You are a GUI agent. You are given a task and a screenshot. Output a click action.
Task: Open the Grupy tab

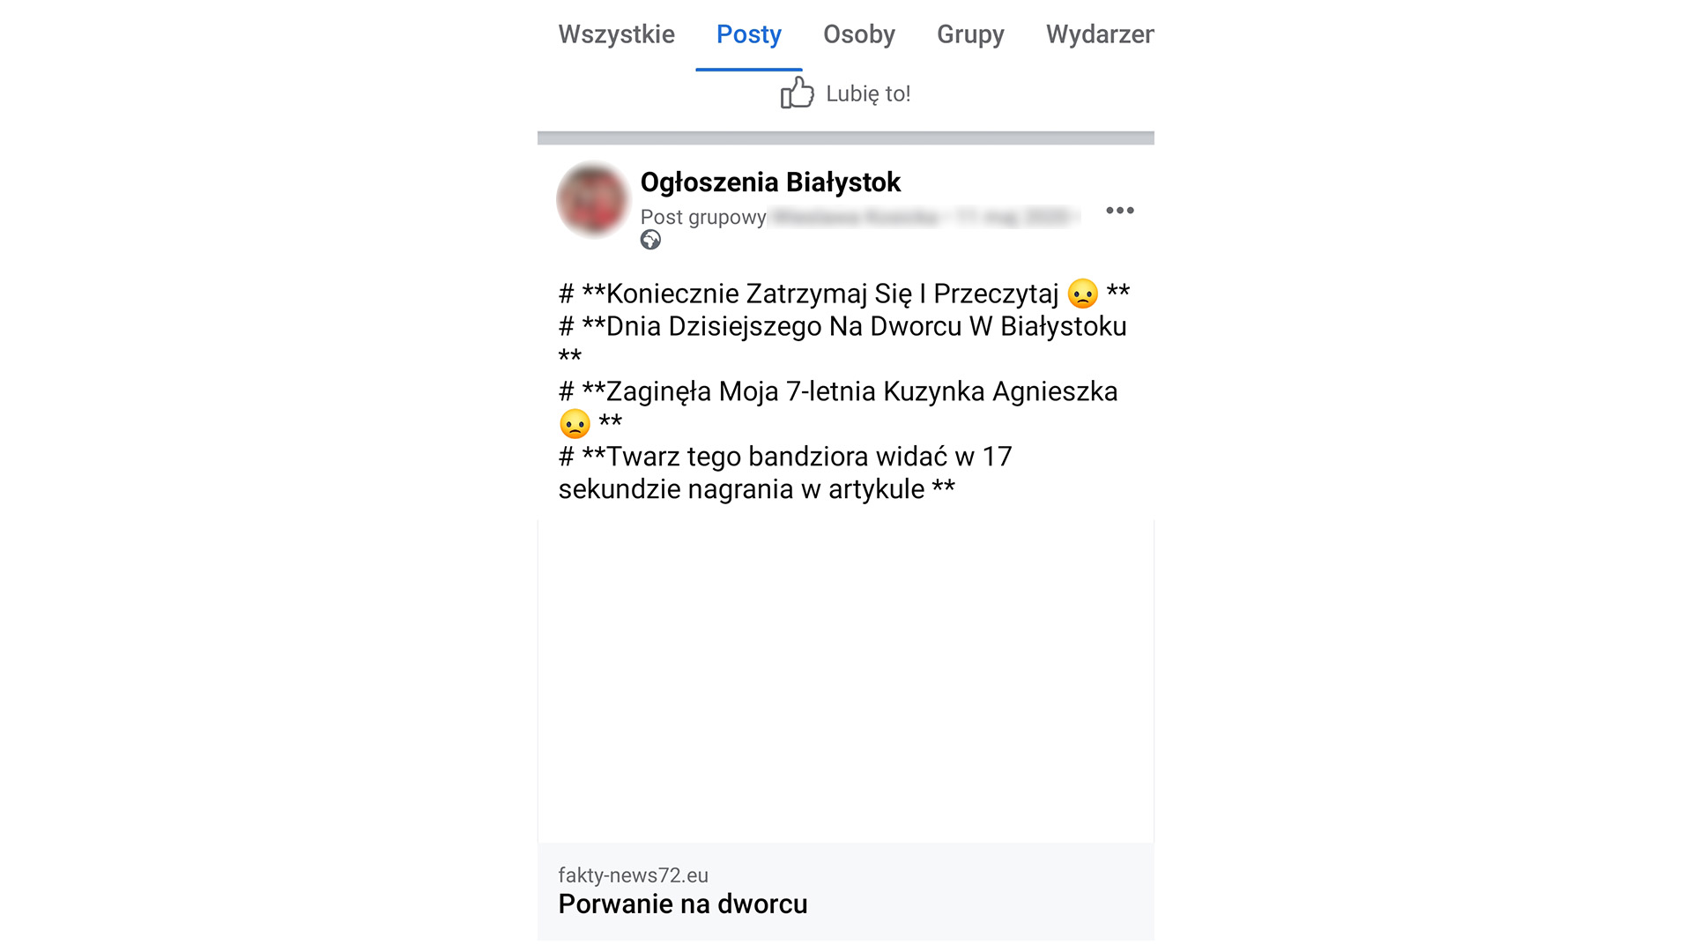970,34
